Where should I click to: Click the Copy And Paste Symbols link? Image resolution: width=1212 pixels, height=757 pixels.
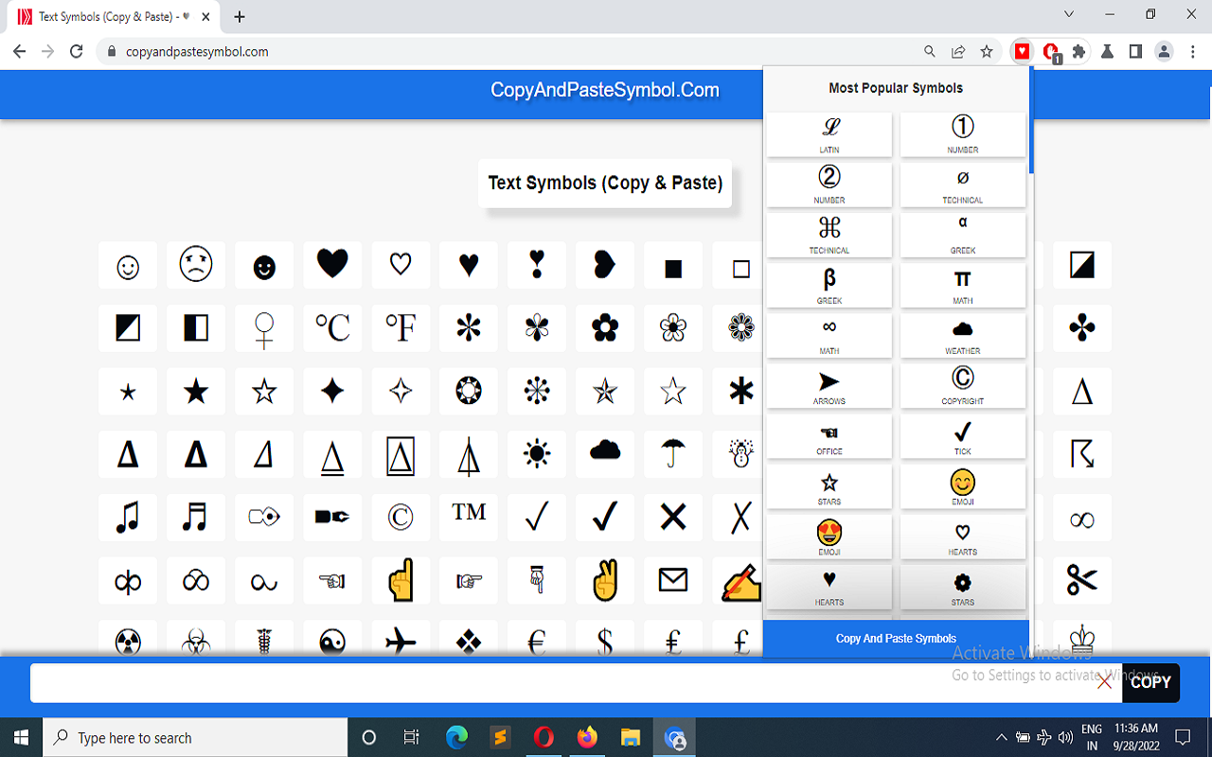click(x=896, y=639)
